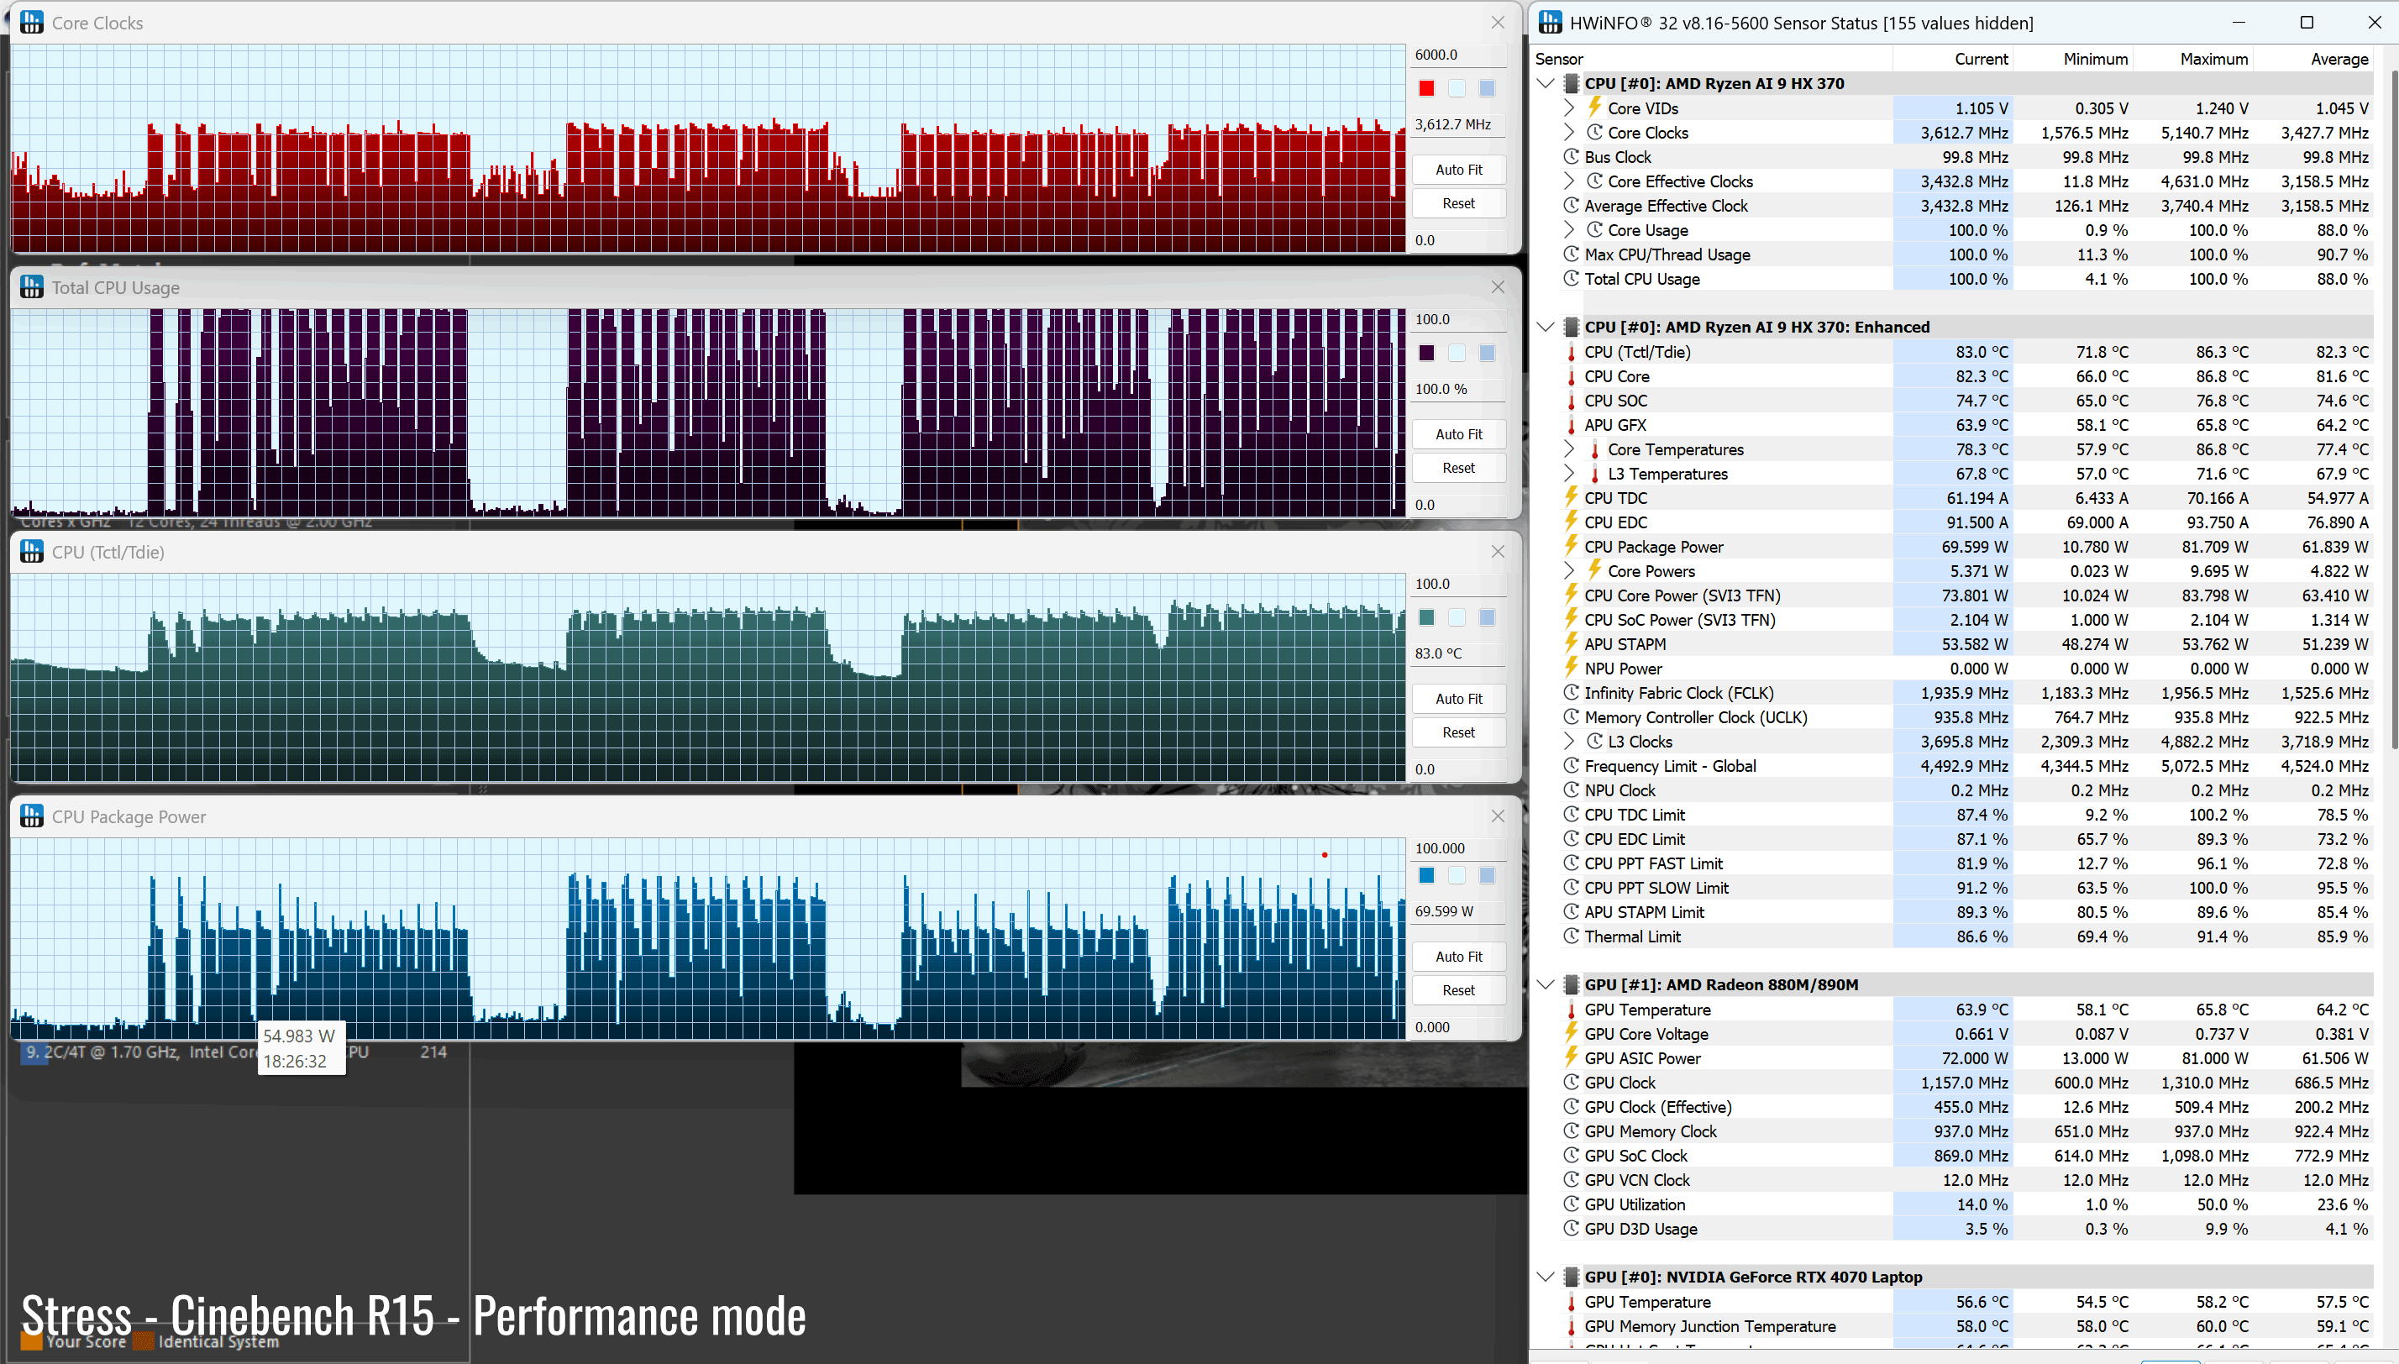Collapse the AMD Ryzen AI 9 HX 370: Enhanced group
The height and width of the screenshot is (1364, 2399).
click(x=1546, y=327)
